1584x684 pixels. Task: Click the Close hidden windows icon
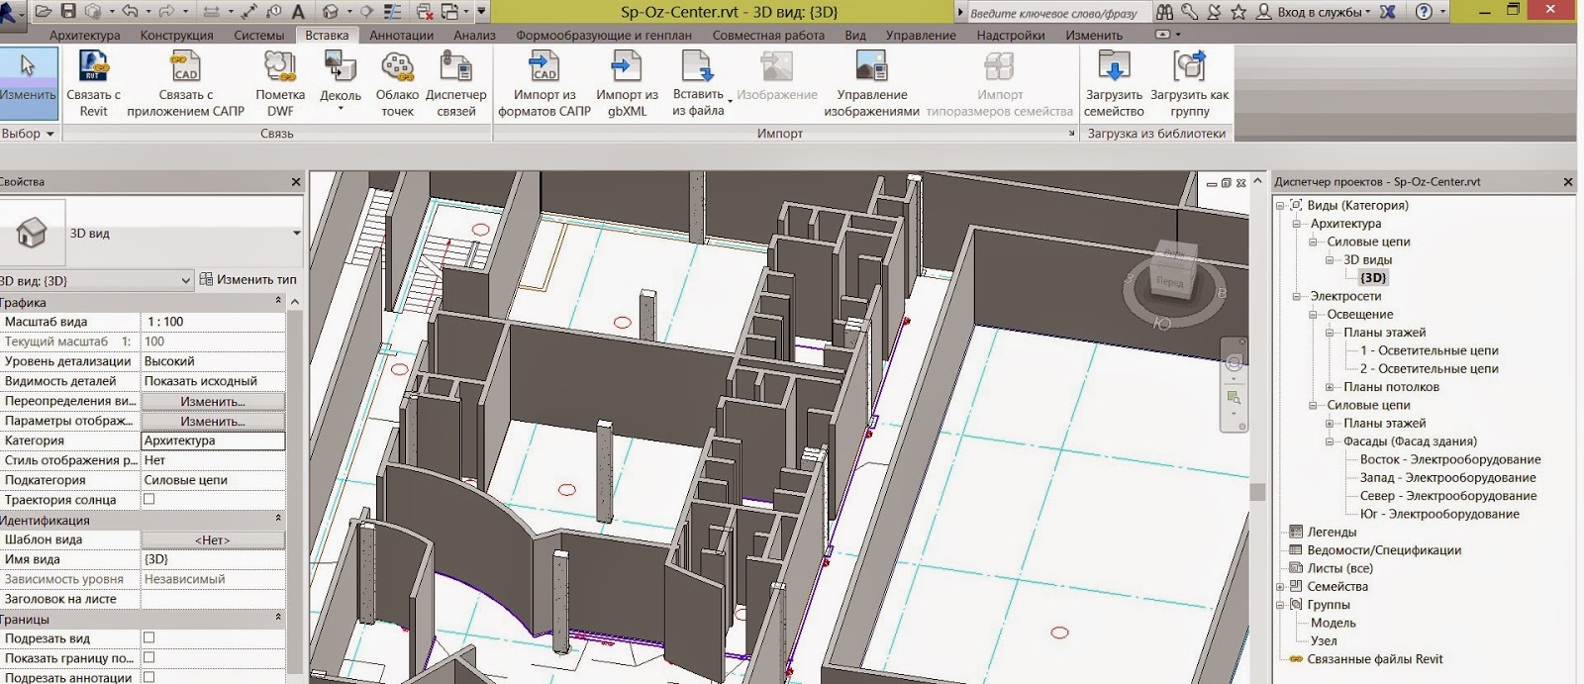tap(425, 12)
